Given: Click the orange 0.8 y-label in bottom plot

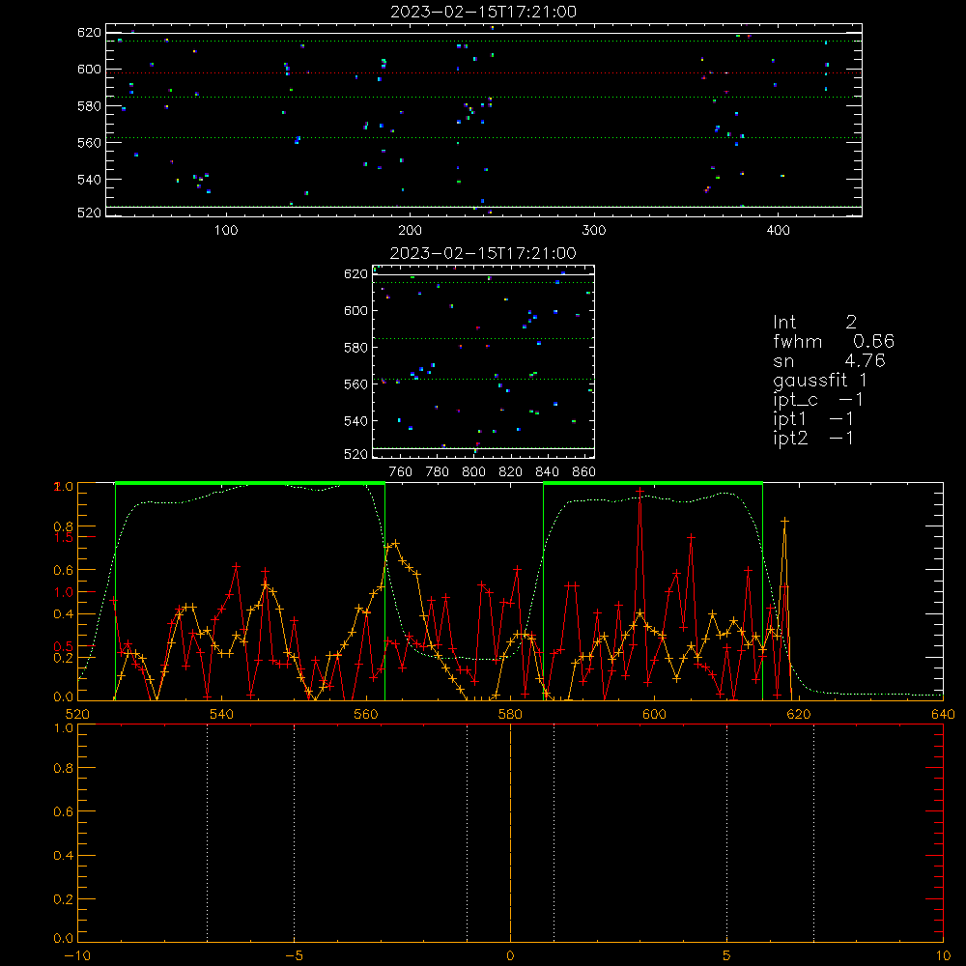Looking at the screenshot, I should click(x=64, y=768).
